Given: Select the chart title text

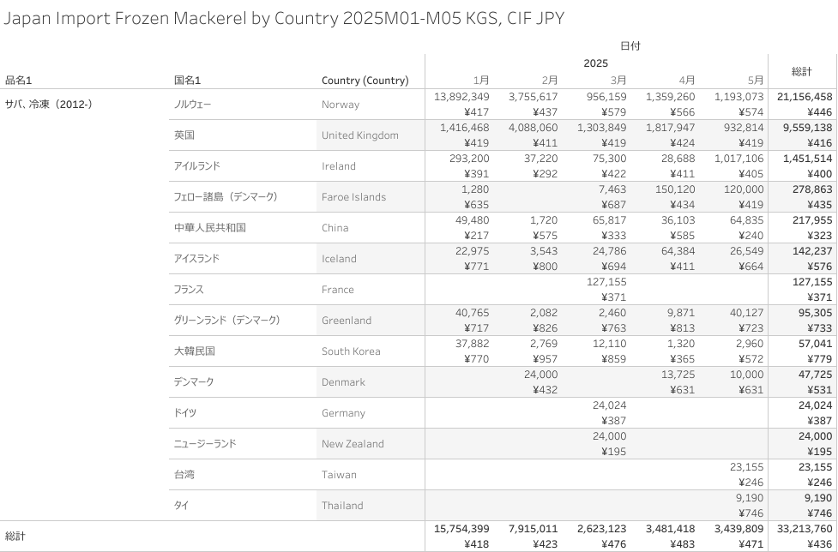Looking at the screenshot, I should (x=284, y=18).
